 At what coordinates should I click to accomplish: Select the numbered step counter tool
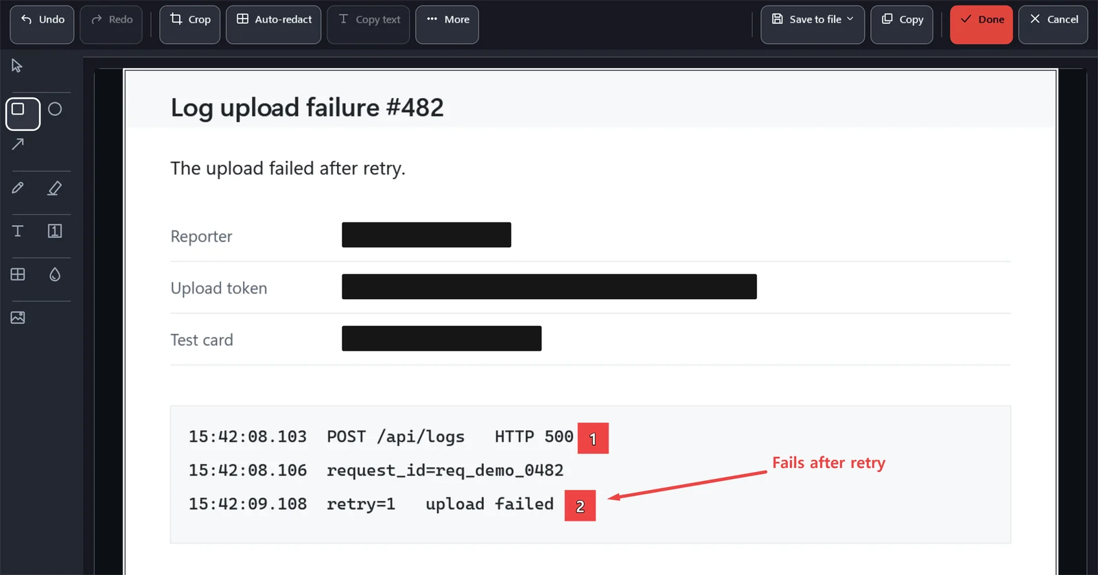point(55,231)
